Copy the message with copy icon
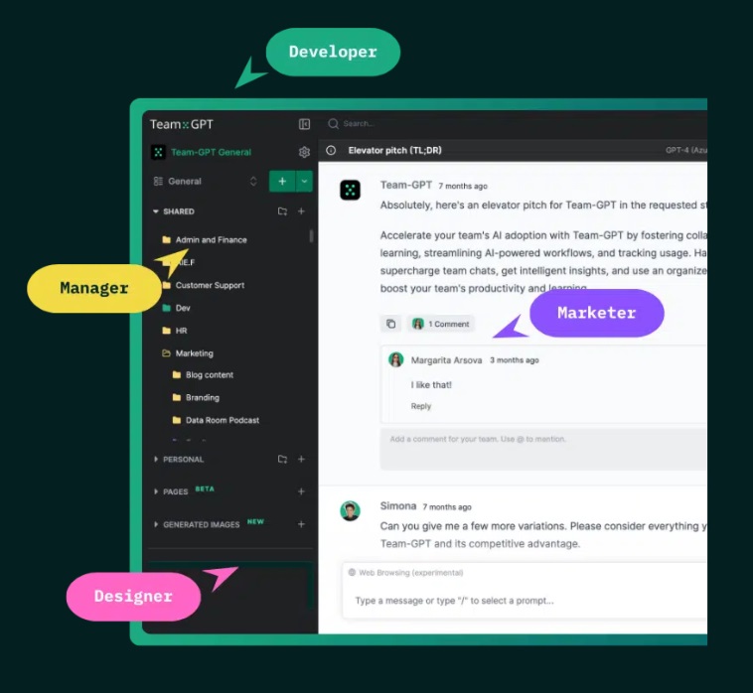This screenshot has height=693, width=753. tap(391, 324)
